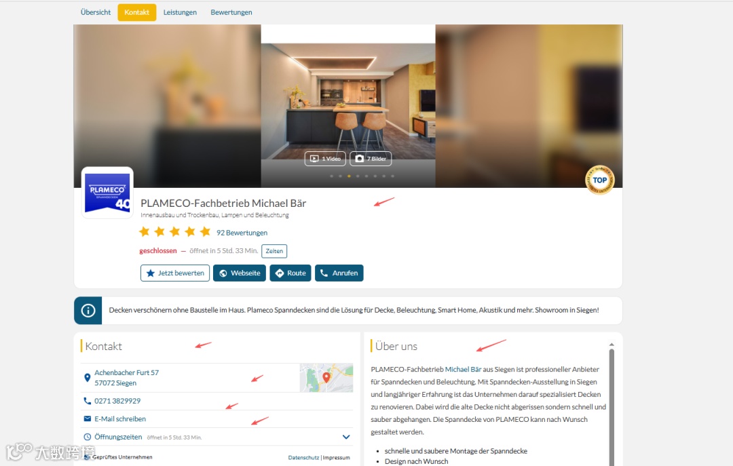Click the PLAMECO company logo

tap(107, 193)
